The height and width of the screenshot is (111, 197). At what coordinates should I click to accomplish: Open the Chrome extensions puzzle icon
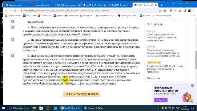pos(171,11)
